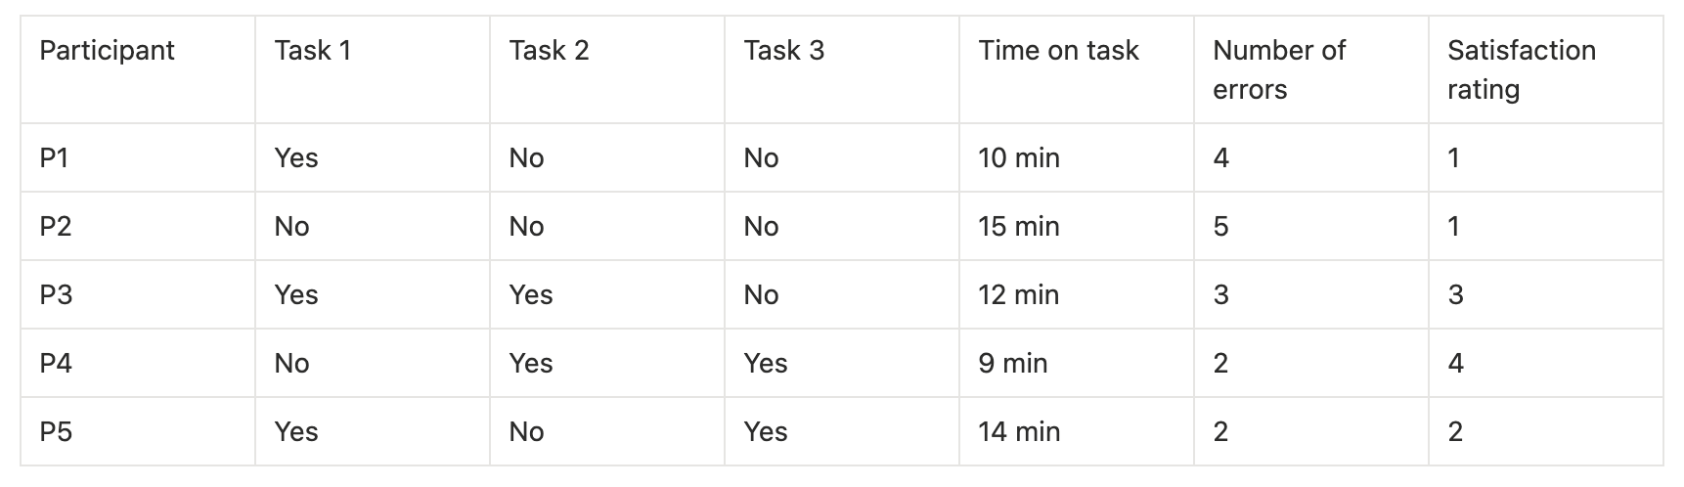This screenshot has width=1684, height=487.
Task: Click P2's number of errors cell
Action: (x=1220, y=226)
